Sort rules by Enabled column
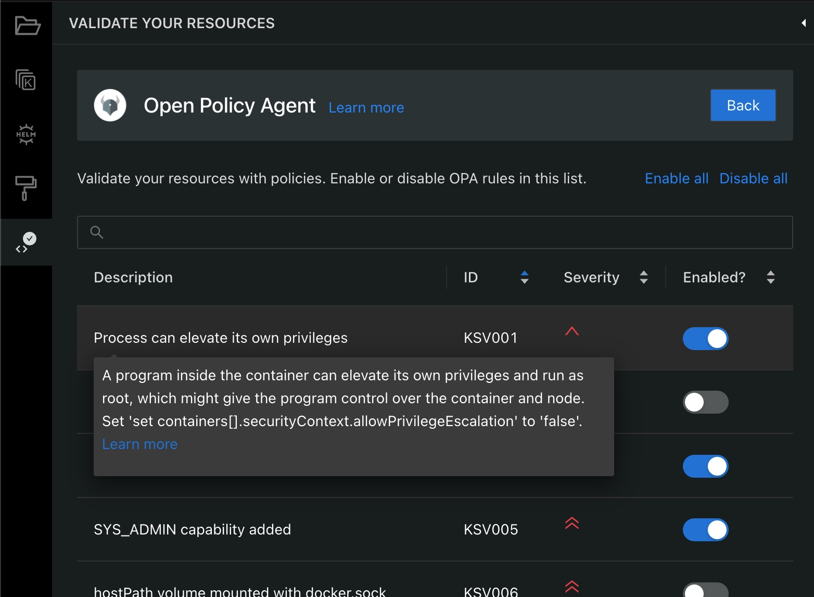The width and height of the screenshot is (814, 597). 771,277
